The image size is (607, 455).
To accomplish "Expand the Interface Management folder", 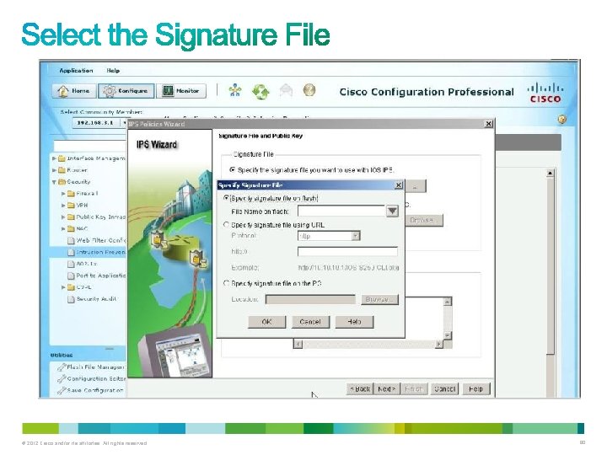I will pyautogui.click(x=54, y=158).
